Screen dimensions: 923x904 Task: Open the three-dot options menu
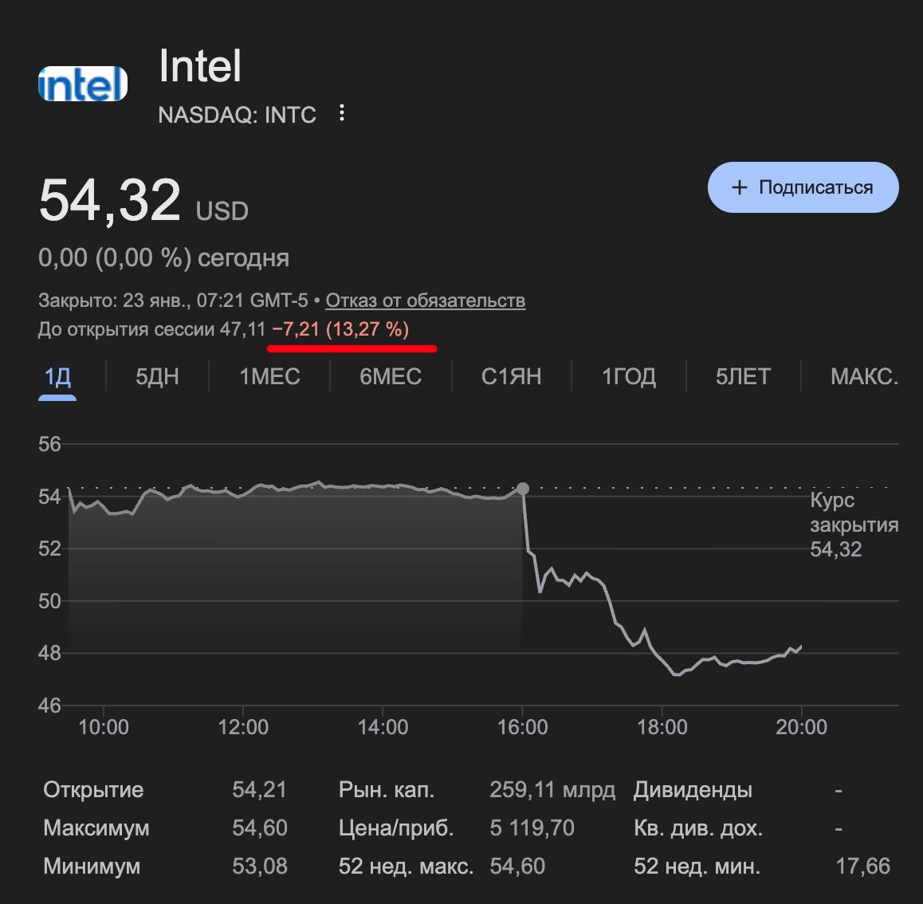342,113
